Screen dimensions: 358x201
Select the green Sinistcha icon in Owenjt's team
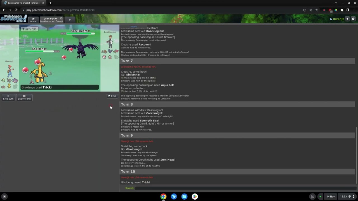[x=3, y=81]
